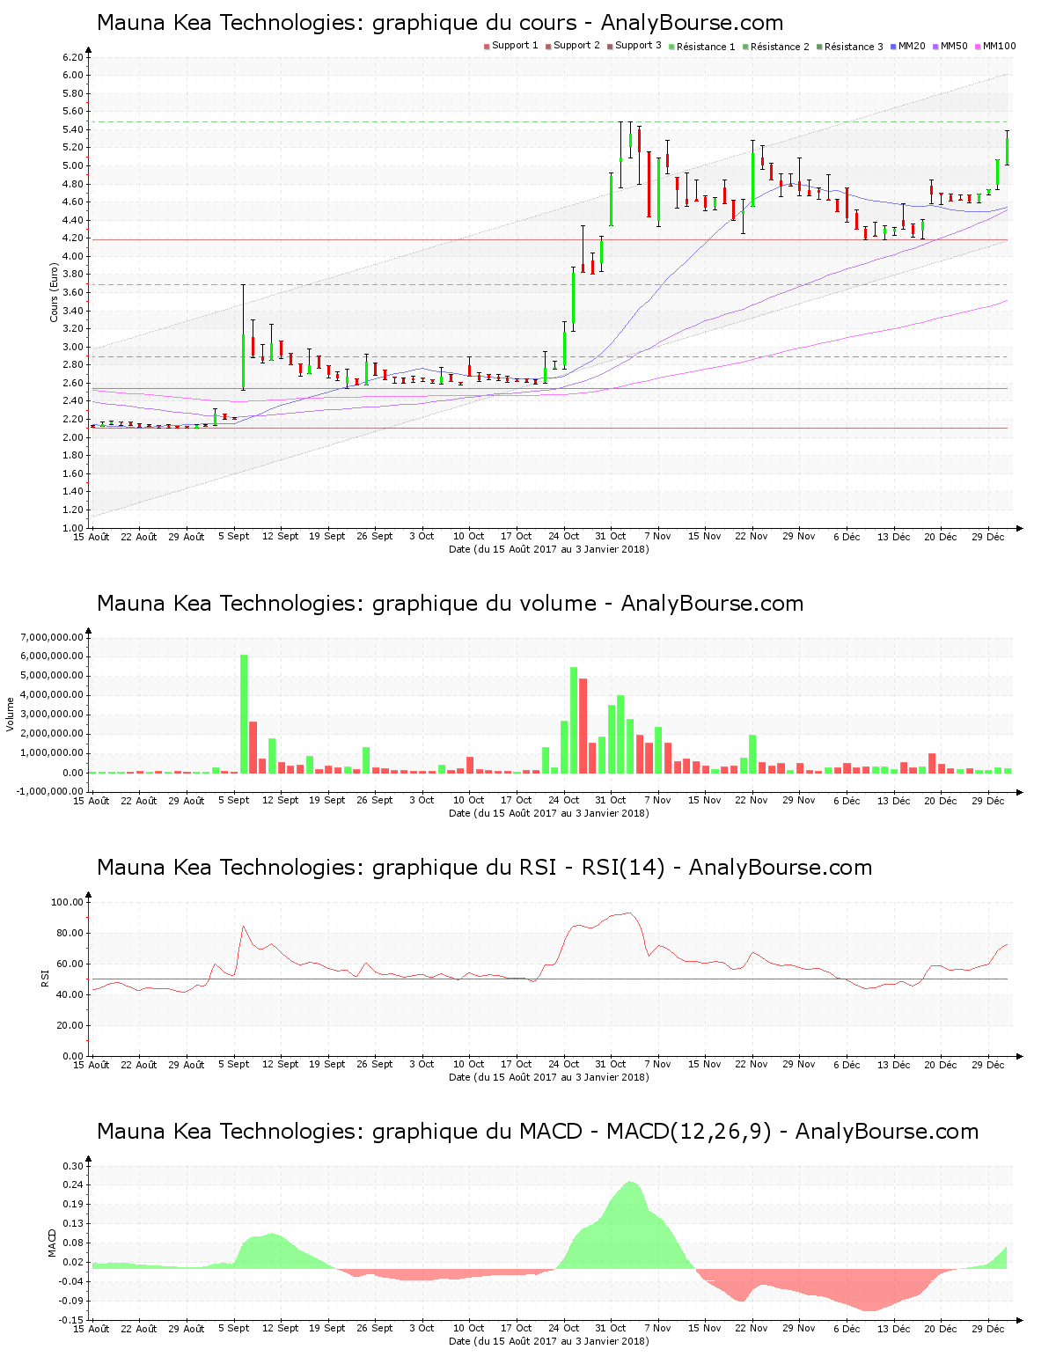Click the 1.00 value on the price axis
1056x1364 pixels.
tap(73, 528)
